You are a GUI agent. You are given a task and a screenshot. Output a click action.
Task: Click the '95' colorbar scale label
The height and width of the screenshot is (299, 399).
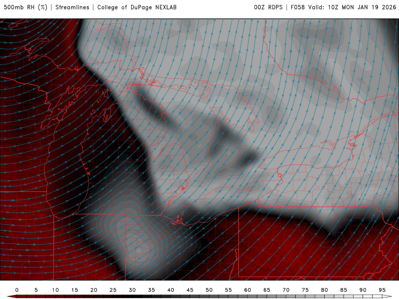point(382,290)
